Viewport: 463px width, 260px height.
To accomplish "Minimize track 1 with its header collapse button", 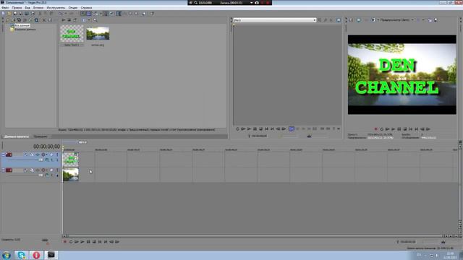I will click(x=3, y=155).
